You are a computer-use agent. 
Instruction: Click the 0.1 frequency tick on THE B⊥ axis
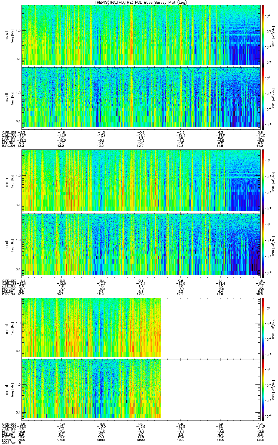(x=18, y=351)
